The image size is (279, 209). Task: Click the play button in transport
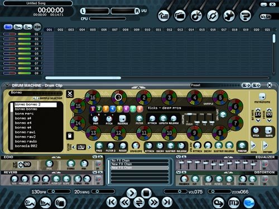[x=132, y=193]
